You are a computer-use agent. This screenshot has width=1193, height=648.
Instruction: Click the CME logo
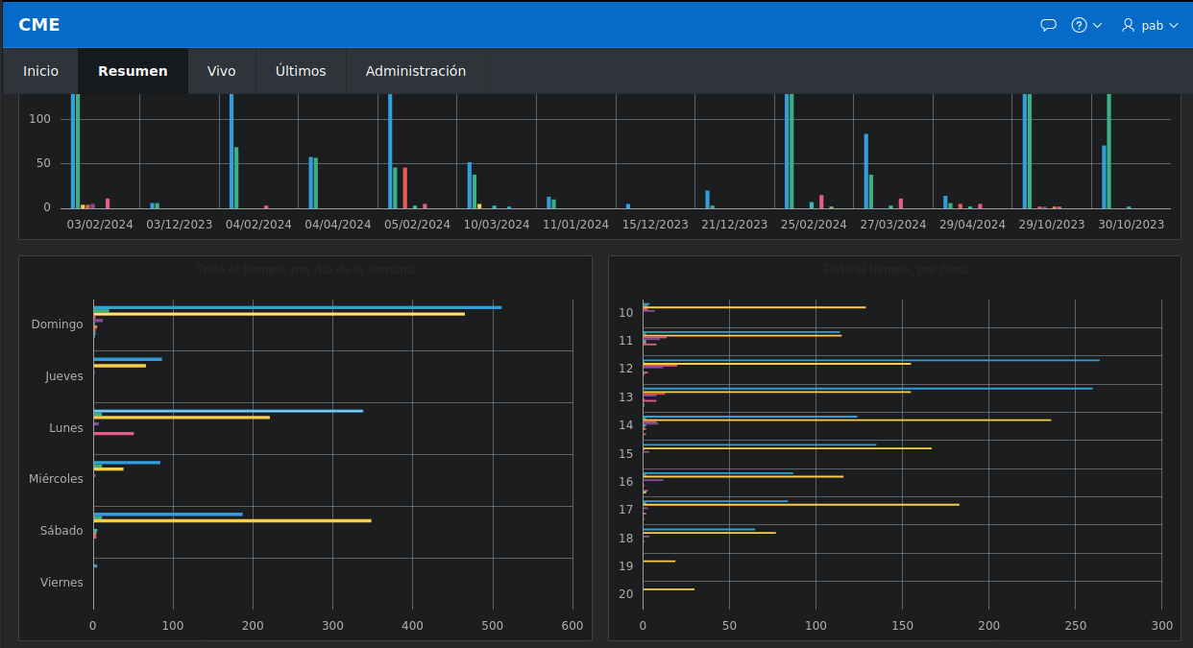38,24
